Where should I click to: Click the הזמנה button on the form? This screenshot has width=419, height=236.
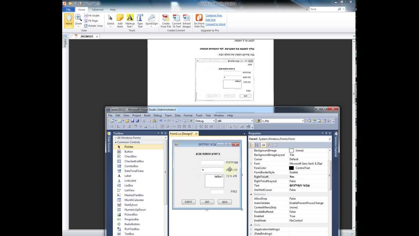click(x=189, y=202)
